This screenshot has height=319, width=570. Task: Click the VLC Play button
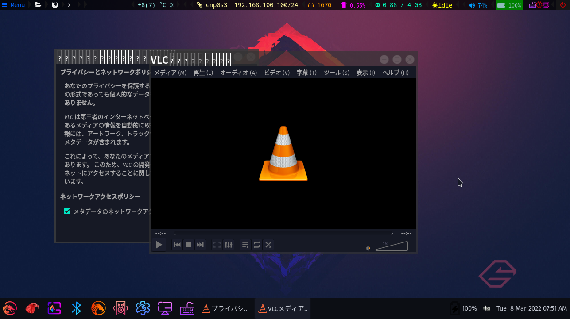pyautogui.click(x=159, y=245)
